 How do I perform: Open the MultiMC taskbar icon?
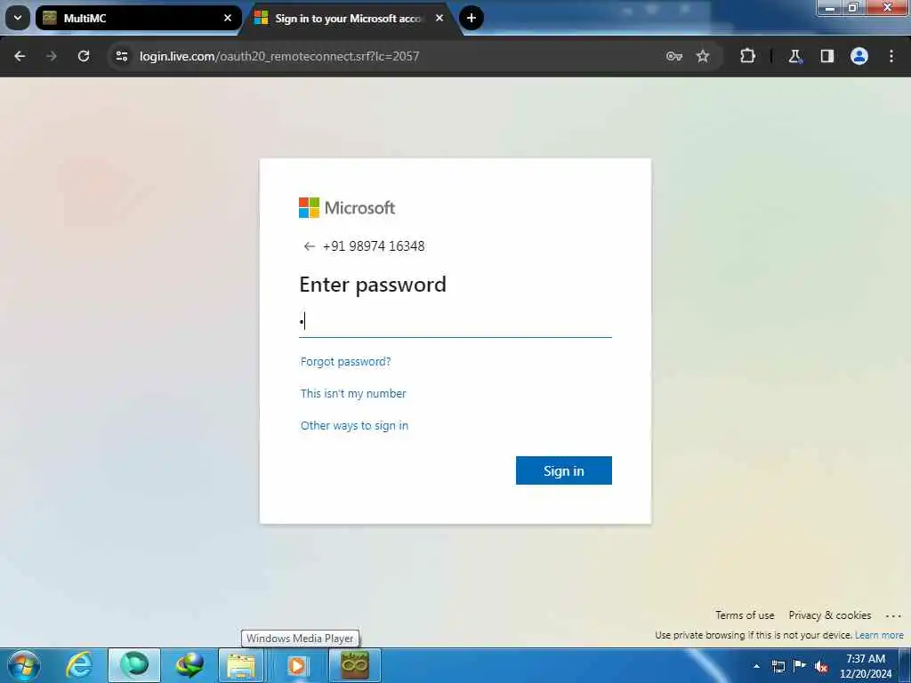pyautogui.click(x=355, y=665)
